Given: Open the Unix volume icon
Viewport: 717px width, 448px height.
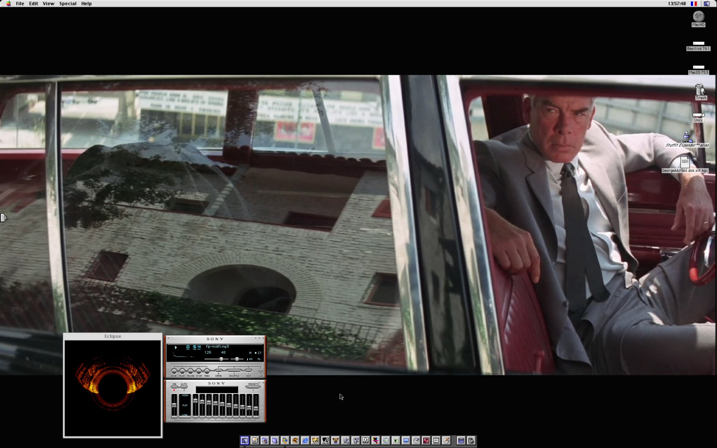Looking at the screenshot, I should pyautogui.click(x=698, y=115).
